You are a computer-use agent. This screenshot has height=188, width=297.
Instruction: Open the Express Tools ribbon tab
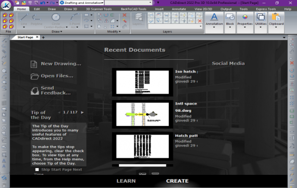pos(266,9)
